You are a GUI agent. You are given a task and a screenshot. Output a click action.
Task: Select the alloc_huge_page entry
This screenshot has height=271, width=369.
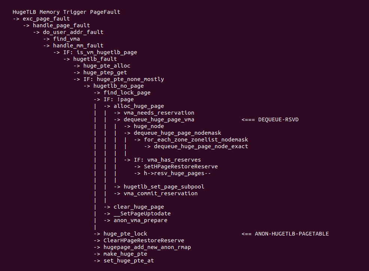[139, 106]
